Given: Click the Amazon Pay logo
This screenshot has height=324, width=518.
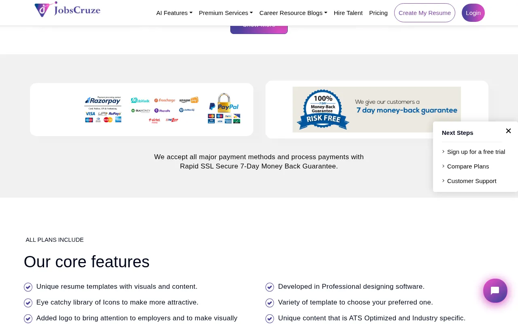Looking at the screenshot, I should pyautogui.click(x=189, y=100).
